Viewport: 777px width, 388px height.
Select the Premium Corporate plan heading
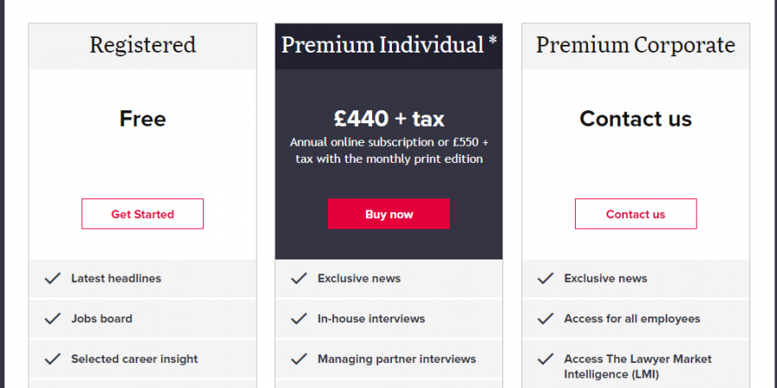coord(635,45)
